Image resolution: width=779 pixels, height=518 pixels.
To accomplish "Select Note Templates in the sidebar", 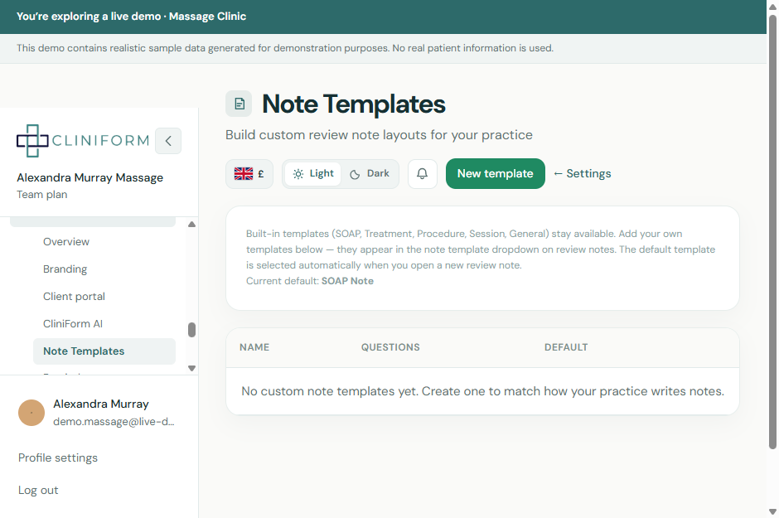I will click(x=104, y=351).
